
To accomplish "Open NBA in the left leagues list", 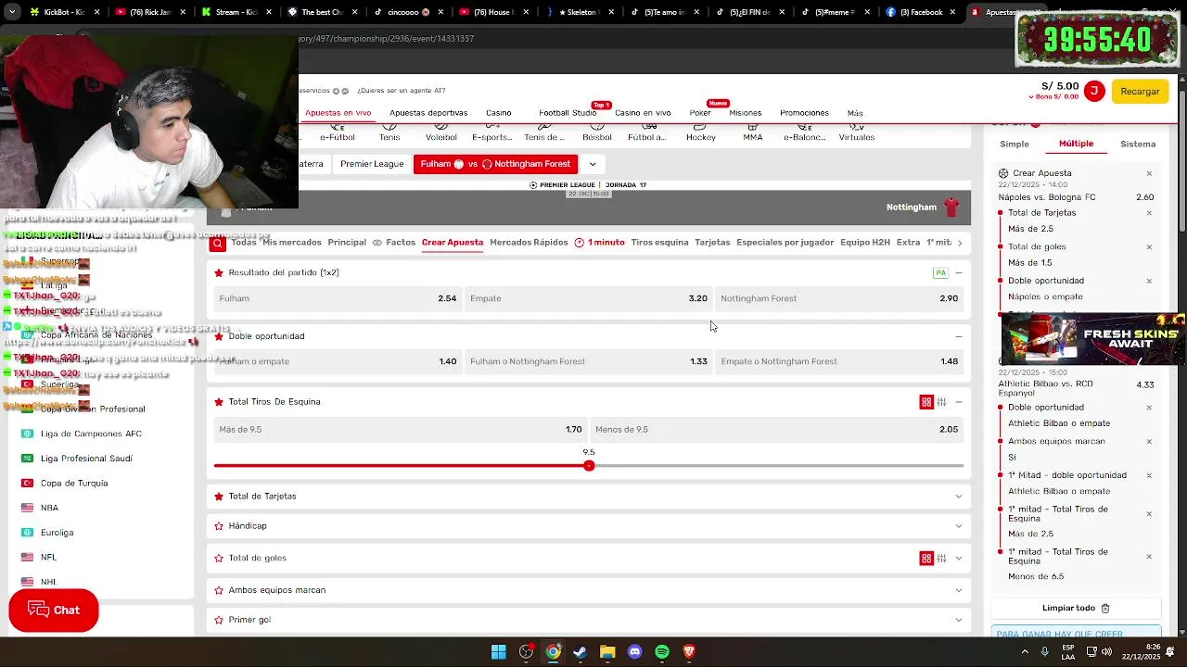I will pos(49,508).
